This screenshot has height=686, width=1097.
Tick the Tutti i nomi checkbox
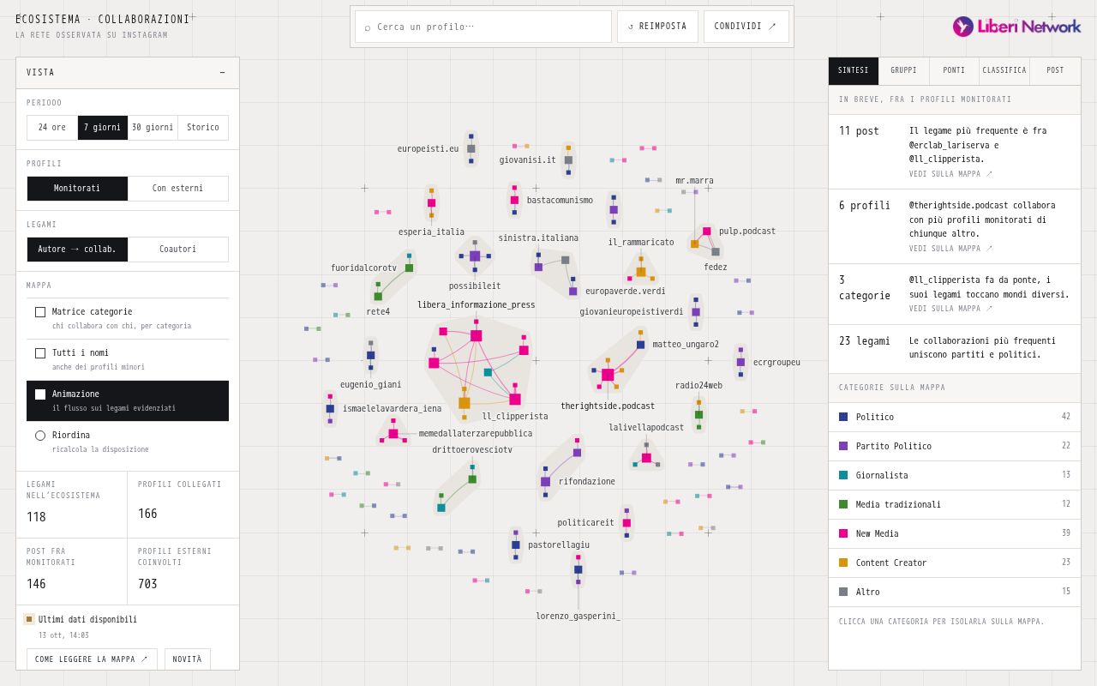(40, 353)
